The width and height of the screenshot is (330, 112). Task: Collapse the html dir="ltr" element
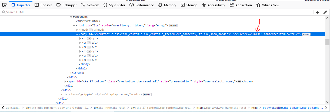coord(74,26)
